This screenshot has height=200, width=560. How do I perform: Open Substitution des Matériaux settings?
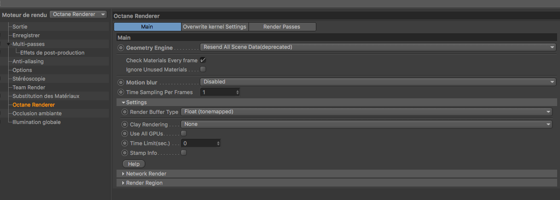46,96
